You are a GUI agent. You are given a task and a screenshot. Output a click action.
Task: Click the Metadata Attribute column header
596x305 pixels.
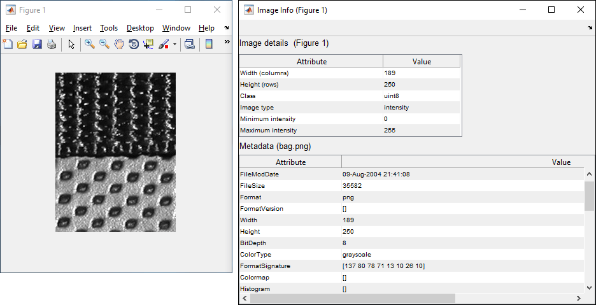[290, 162]
